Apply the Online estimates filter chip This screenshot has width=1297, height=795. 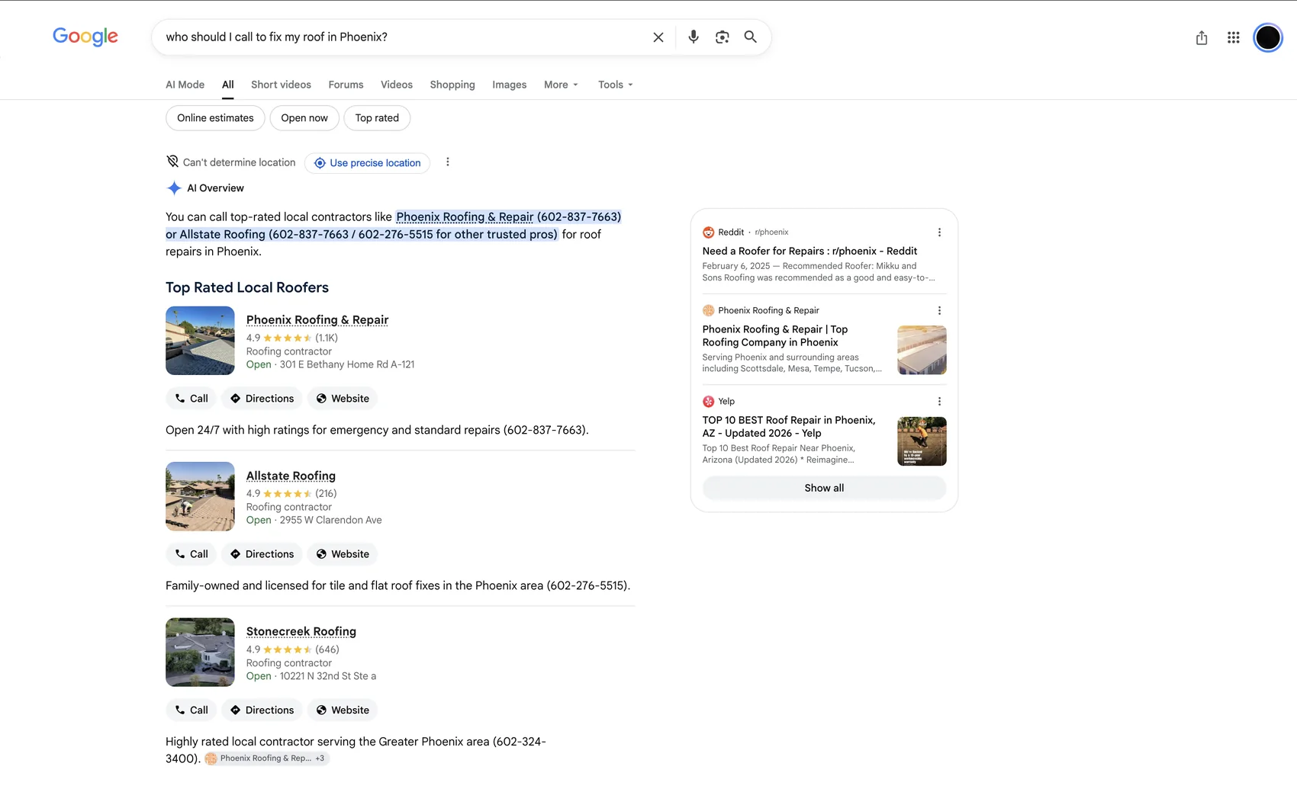pyautogui.click(x=215, y=118)
